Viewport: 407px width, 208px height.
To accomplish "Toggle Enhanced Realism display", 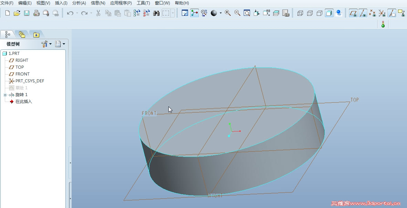I will (339, 13).
